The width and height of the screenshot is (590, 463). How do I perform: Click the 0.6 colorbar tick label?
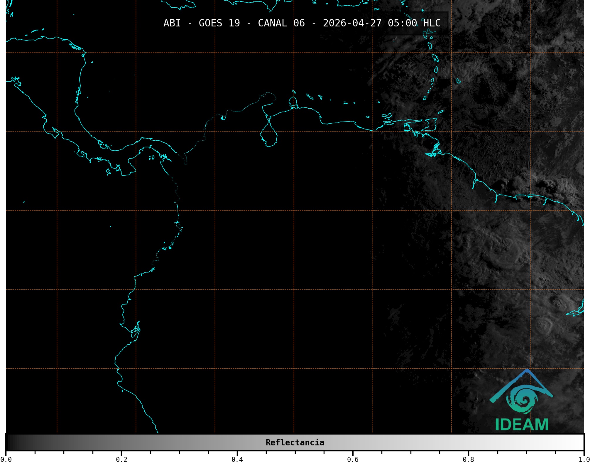pyautogui.click(x=353, y=459)
